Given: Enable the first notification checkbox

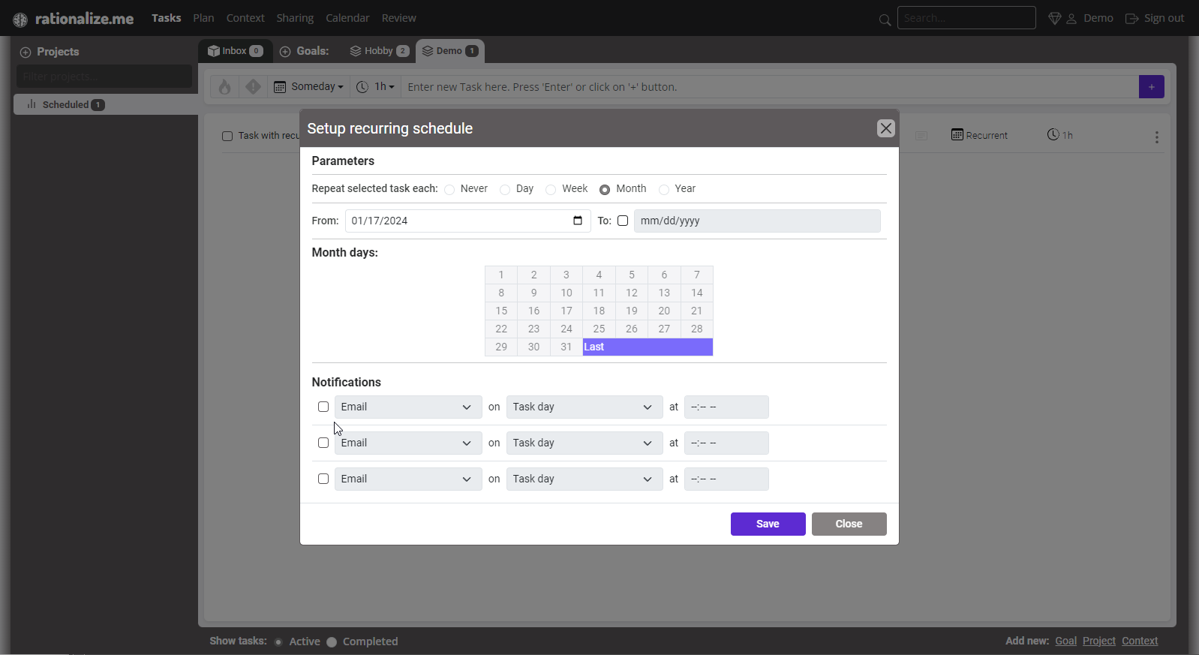Looking at the screenshot, I should point(323,407).
